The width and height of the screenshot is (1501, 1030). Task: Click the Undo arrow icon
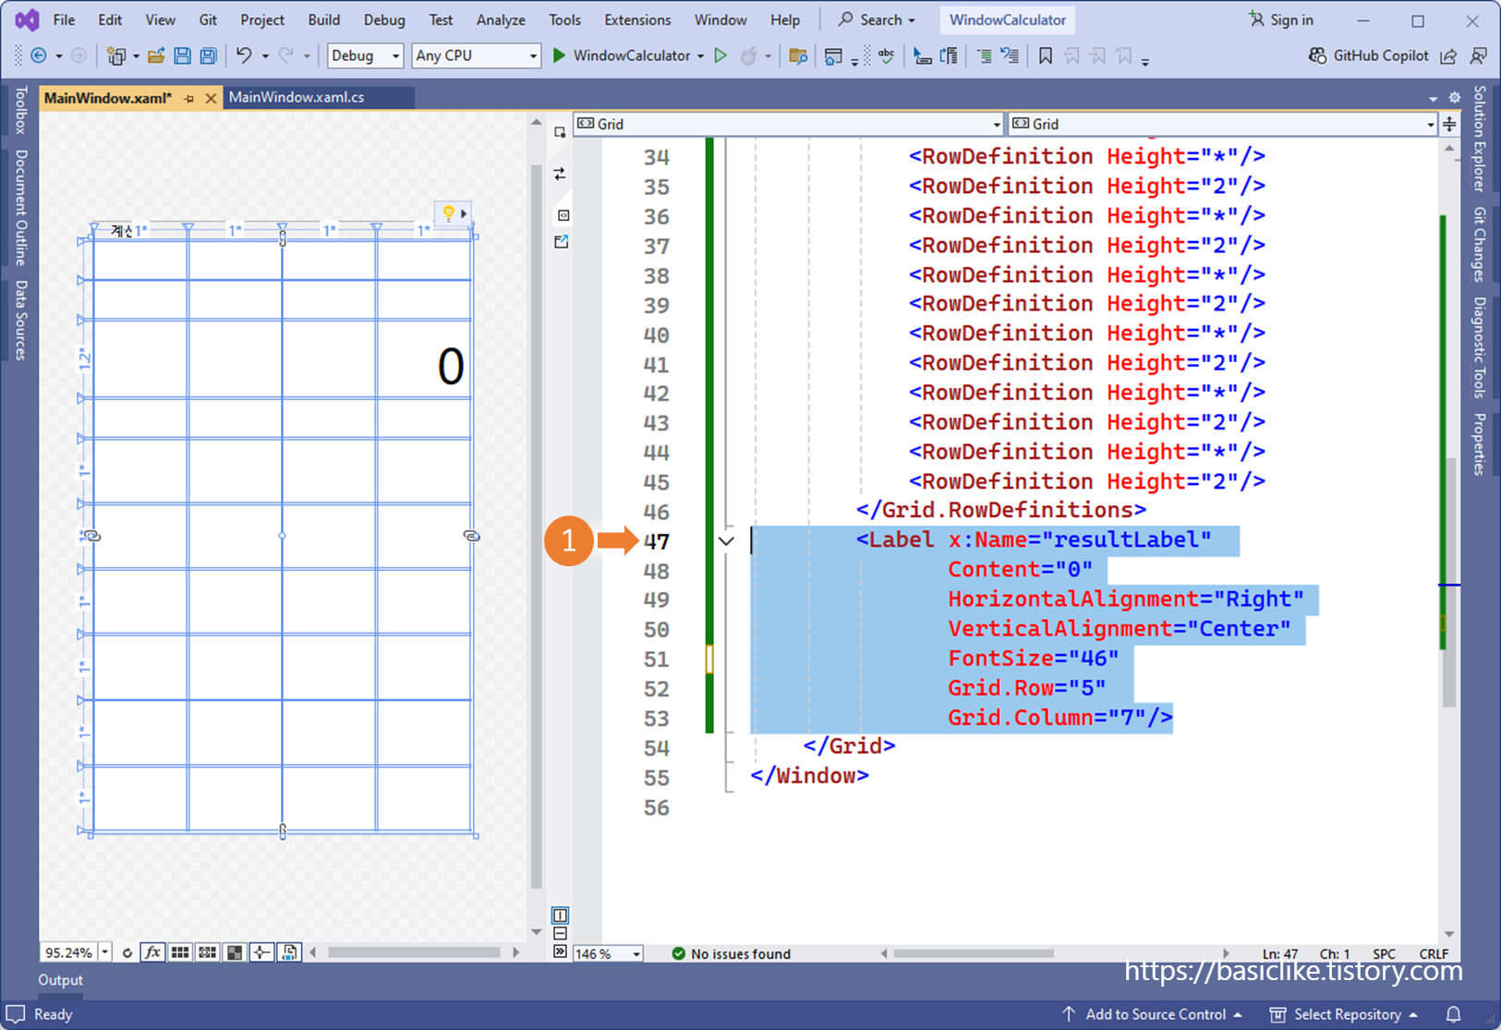(x=244, y=56)
